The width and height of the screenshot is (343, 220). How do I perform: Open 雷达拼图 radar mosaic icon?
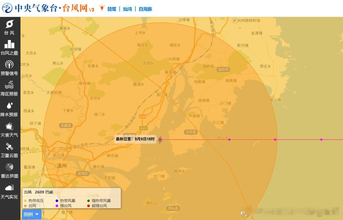pos(9,167)
